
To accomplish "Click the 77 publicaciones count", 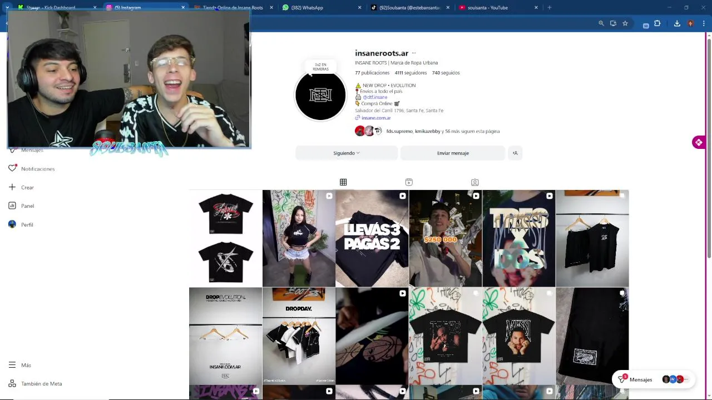I will (x=372, y=73).
